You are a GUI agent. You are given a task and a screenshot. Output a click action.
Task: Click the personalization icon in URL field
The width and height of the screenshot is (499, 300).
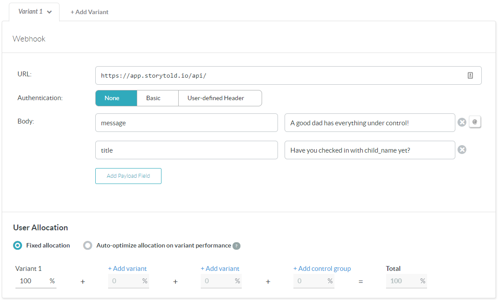point(470,75)
